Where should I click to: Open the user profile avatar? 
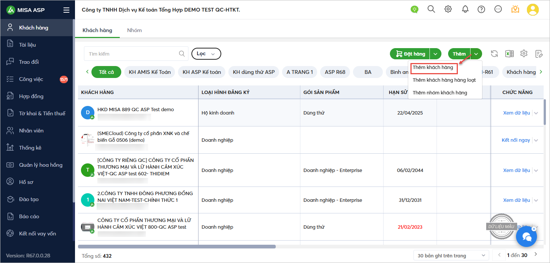pyautogui.click(x=532, y=9)
